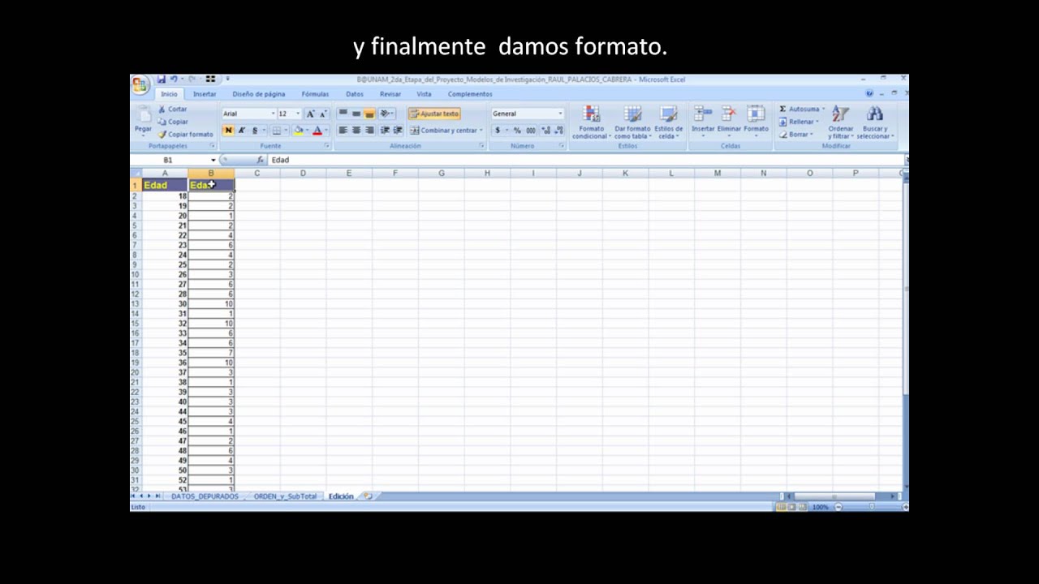
Task: Toggle Ajustar texto wrap
Action: [x=434, y=114]
